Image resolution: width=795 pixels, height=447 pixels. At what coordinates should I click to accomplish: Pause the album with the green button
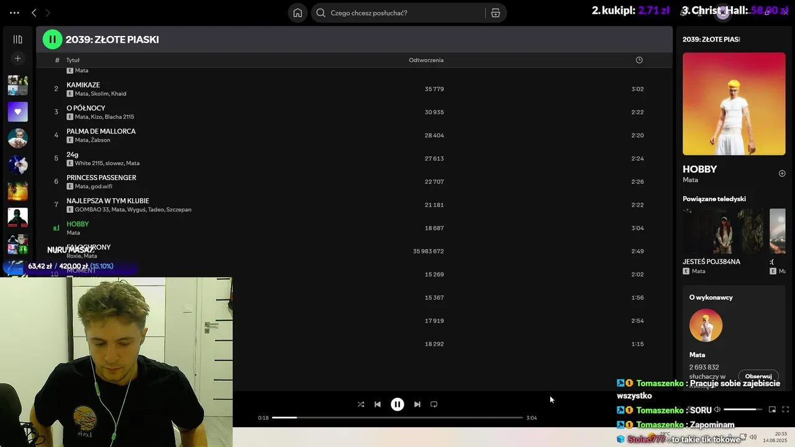coord(52,39)
